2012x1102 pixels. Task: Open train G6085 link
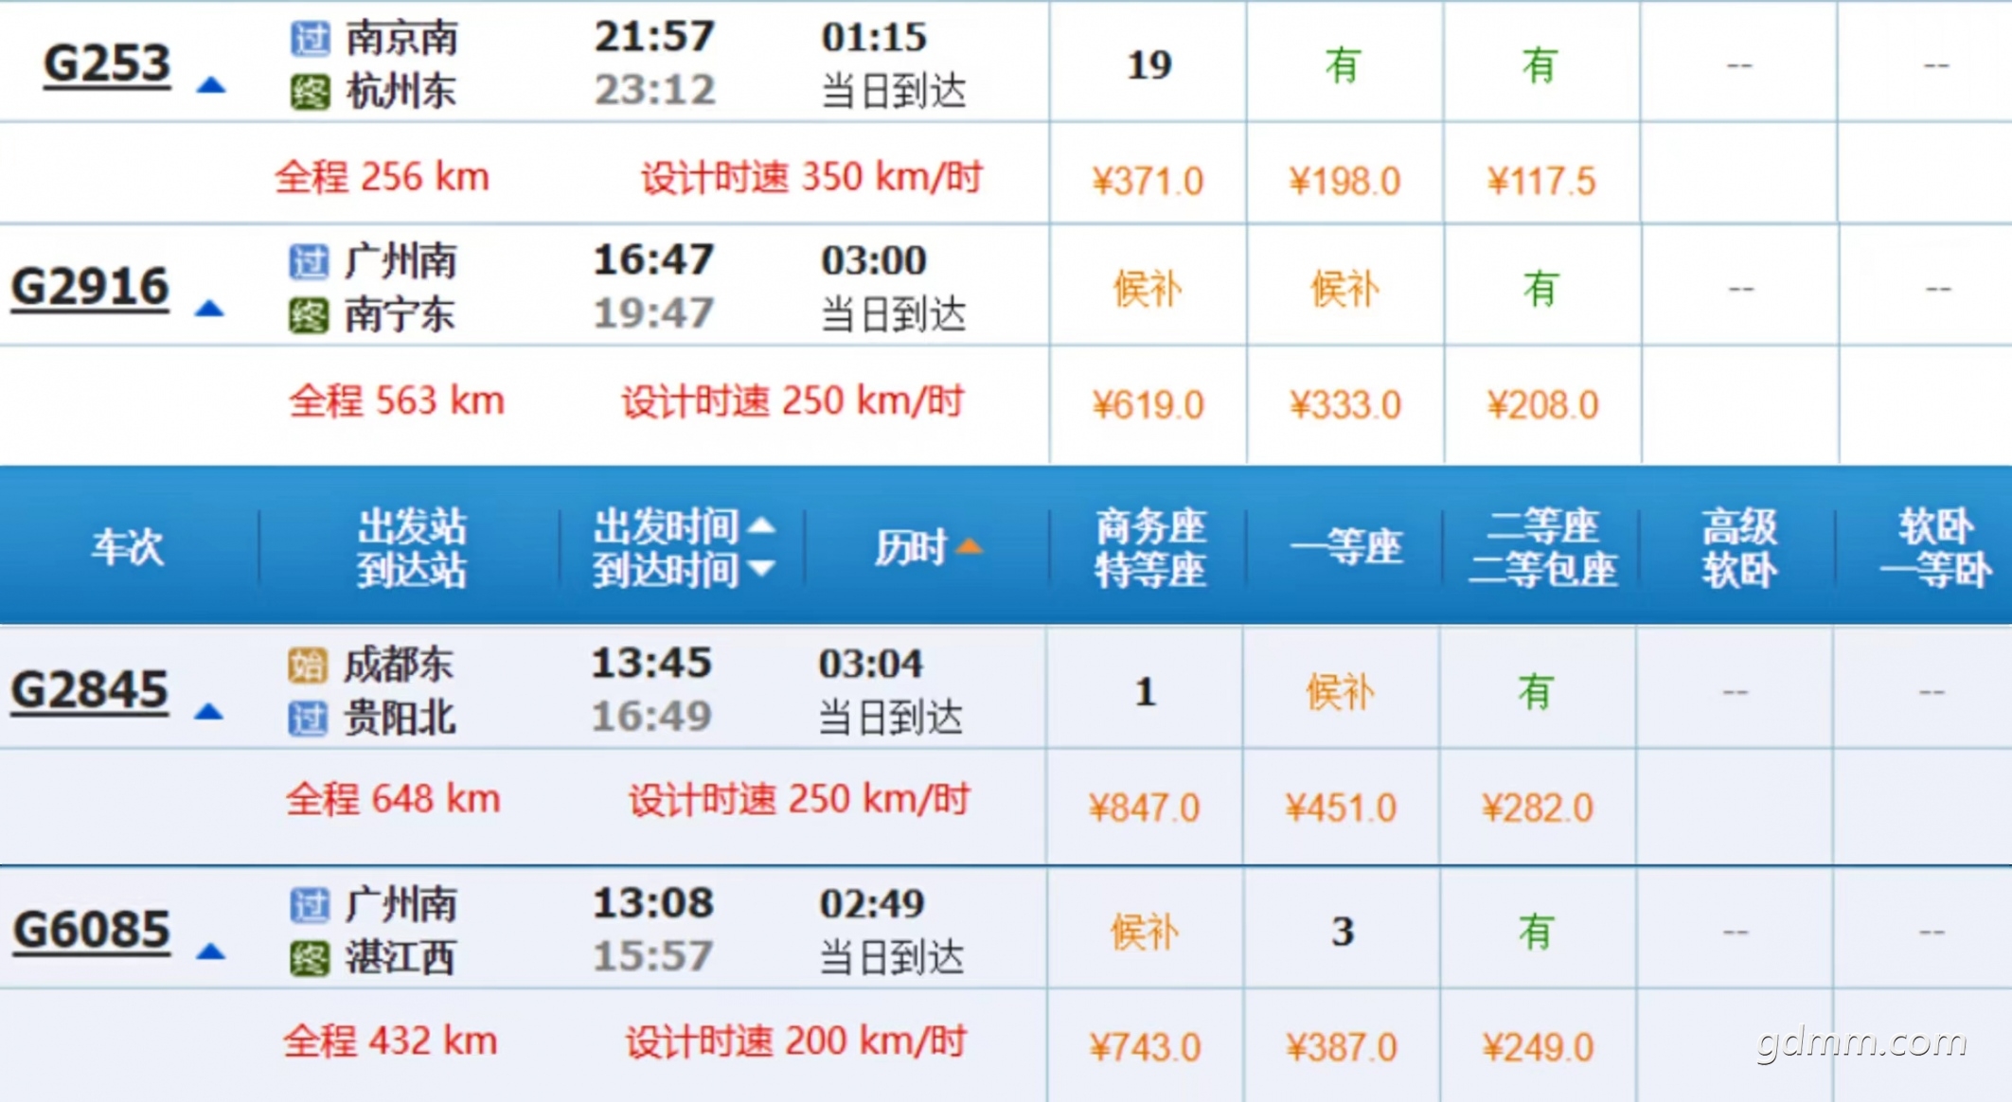[x=91, y=930]
